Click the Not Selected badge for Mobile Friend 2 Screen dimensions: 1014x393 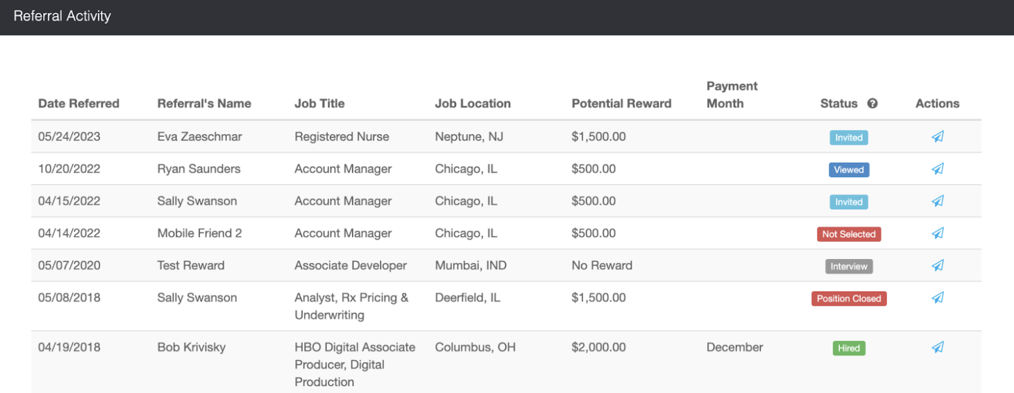[x=848, y=234]
